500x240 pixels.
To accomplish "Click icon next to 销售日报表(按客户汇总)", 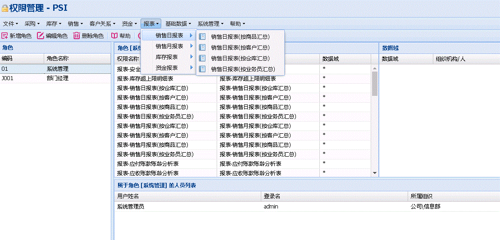I will coord(202,47).
